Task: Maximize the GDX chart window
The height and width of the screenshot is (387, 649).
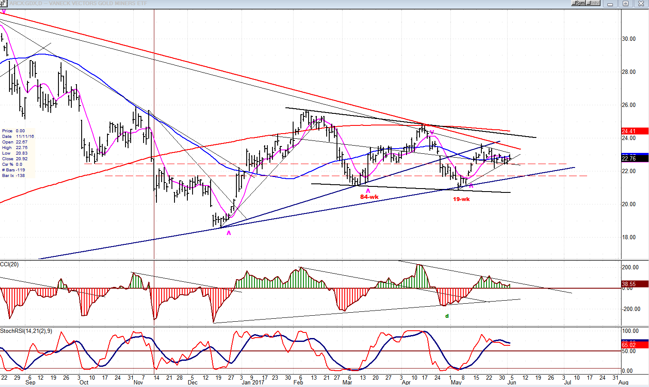Action: [626, 3]
